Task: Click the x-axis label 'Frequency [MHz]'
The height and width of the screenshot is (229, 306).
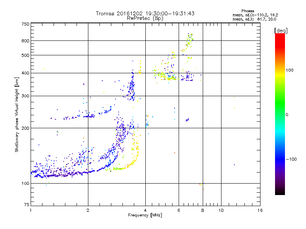Action: point(145,215)
